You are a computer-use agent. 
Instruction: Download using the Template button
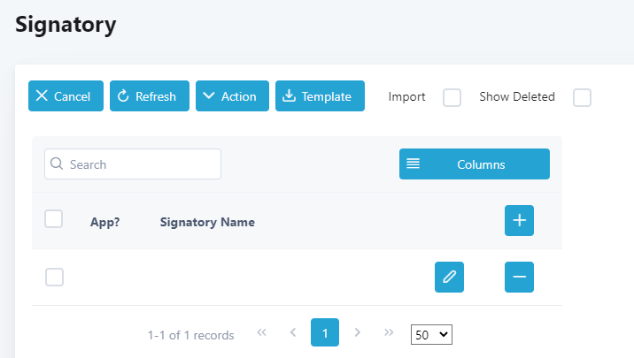coord(320,96)
